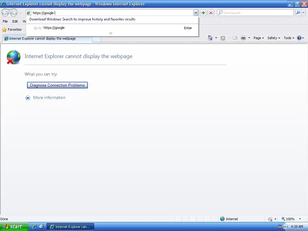Viewport: 308px width, 231px height.
Task: Click the RSS Feeds icon
Action: [x=223, y=38]
